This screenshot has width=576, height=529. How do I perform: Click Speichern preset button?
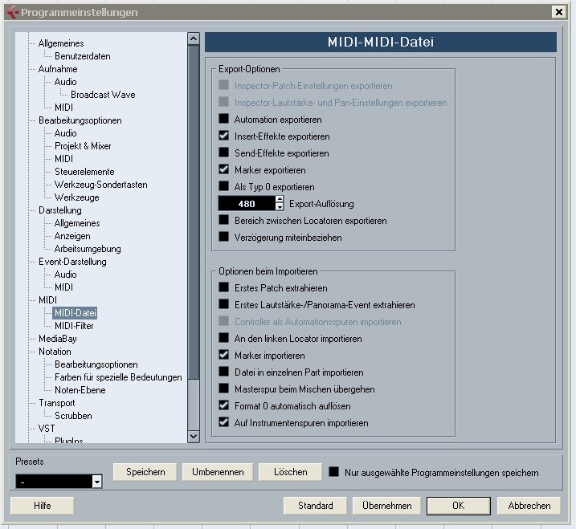tap(145, 472)
